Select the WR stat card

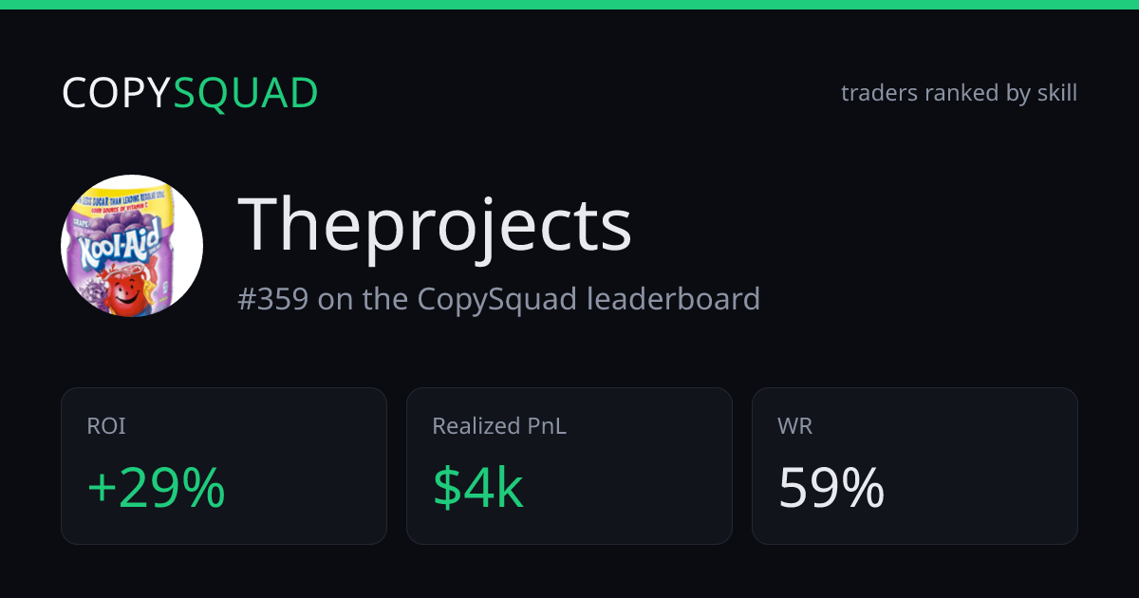click(915, 466)
